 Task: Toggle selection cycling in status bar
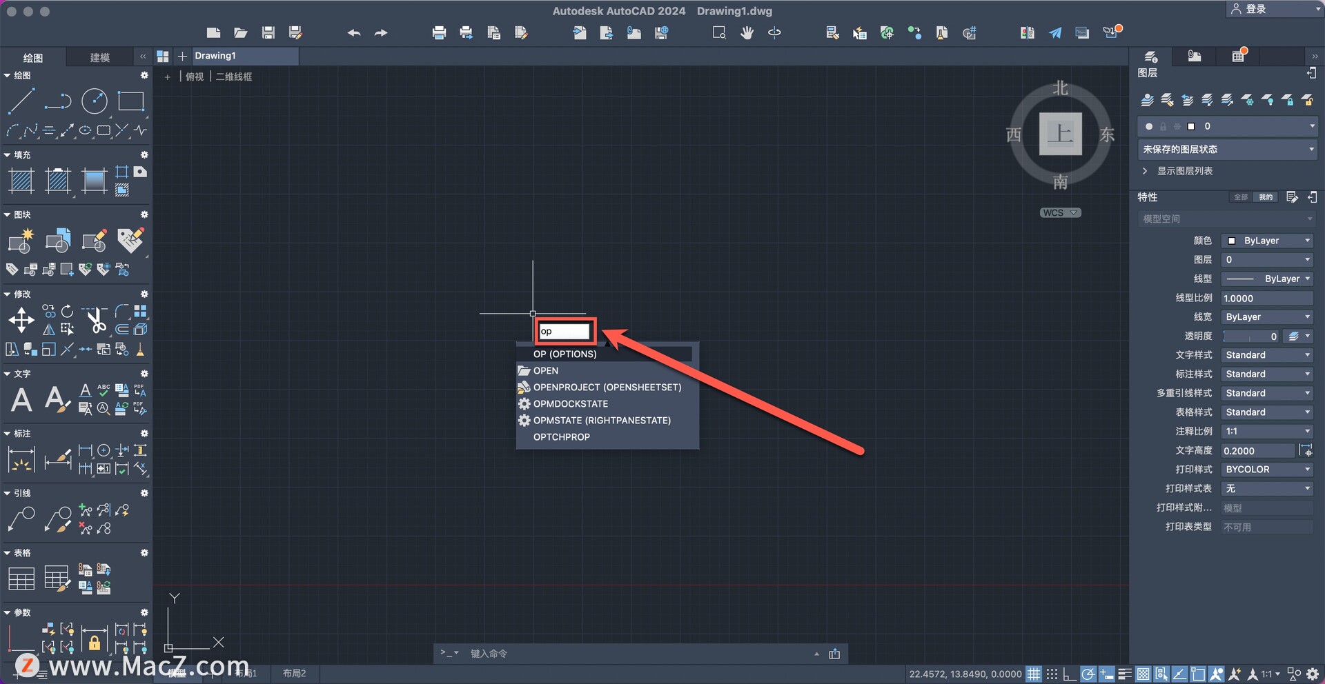click(x=1161, y=674)
